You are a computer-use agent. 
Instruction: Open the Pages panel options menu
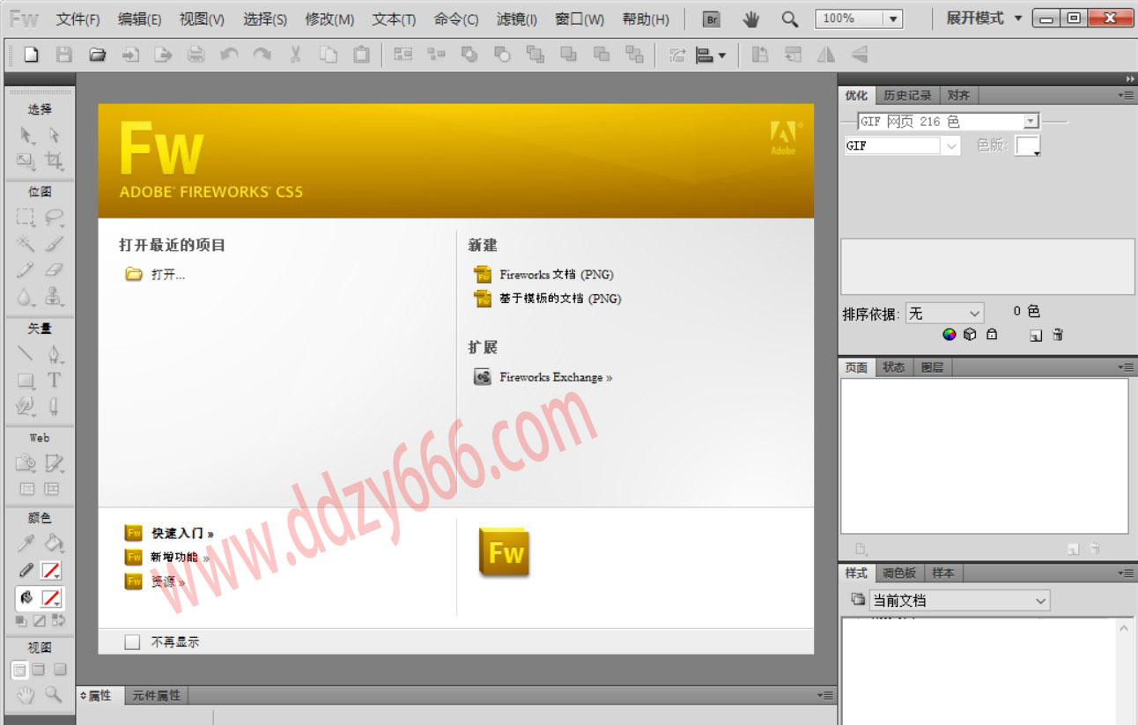pos(1126,367)
